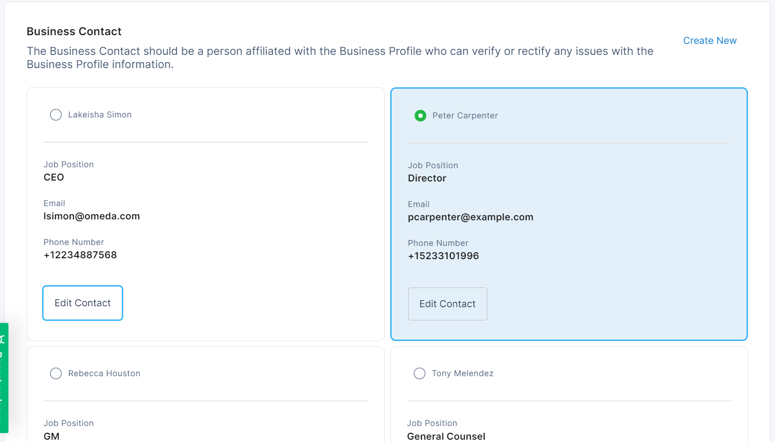Edit contact for Peter Carpenter
The image size is (775, 442).
(448, 304)
